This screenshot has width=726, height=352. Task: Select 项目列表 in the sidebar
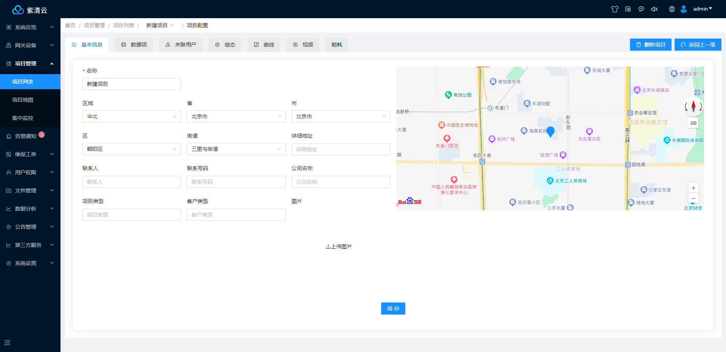[x=30, y=82]
